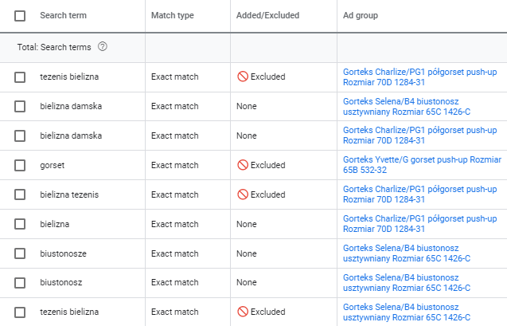Click the Added/Excluded column header
The image size is (507, 326).
click(267, 15)
